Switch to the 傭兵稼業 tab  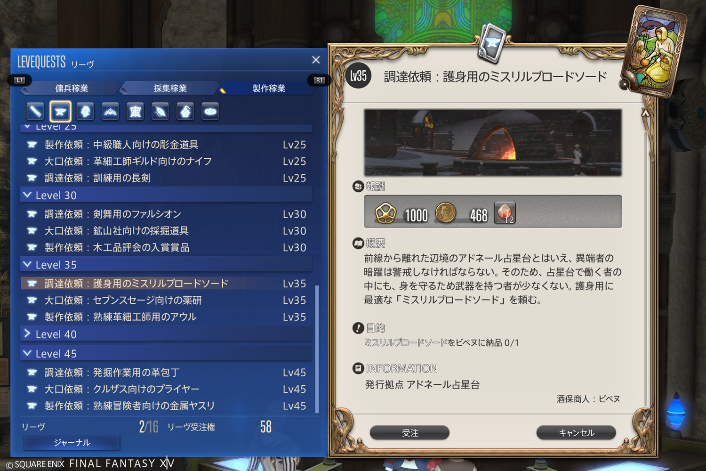coord(72,88)
